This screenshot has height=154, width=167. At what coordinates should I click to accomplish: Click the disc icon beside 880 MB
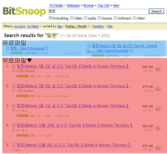pyautogui.click(x=158, y=69)
